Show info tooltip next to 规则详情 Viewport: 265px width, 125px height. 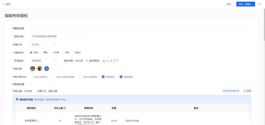pos(117,61)
